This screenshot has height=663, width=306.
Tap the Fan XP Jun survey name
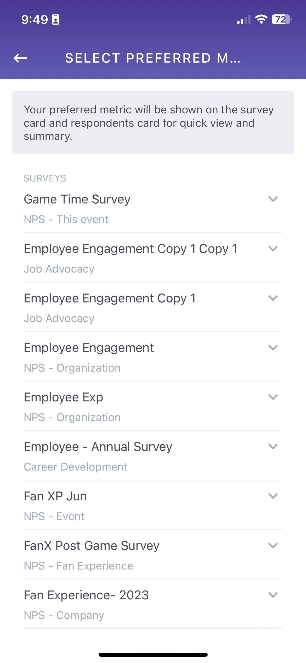[55, 496]
